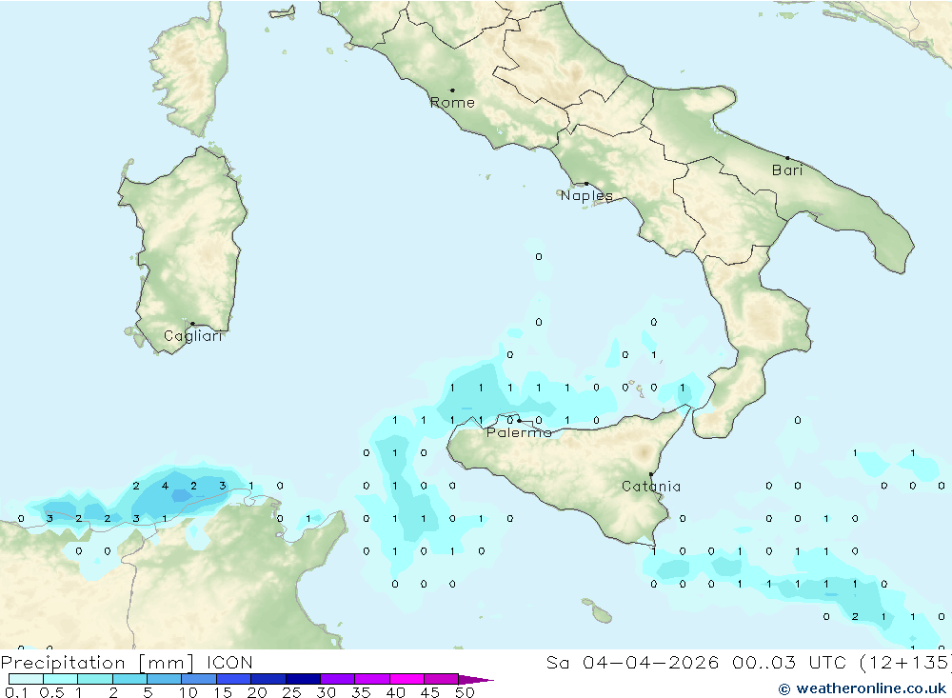Click the 25–30 mm legend swatch
This screenshot has width=952, height=698.
point(303,679)
